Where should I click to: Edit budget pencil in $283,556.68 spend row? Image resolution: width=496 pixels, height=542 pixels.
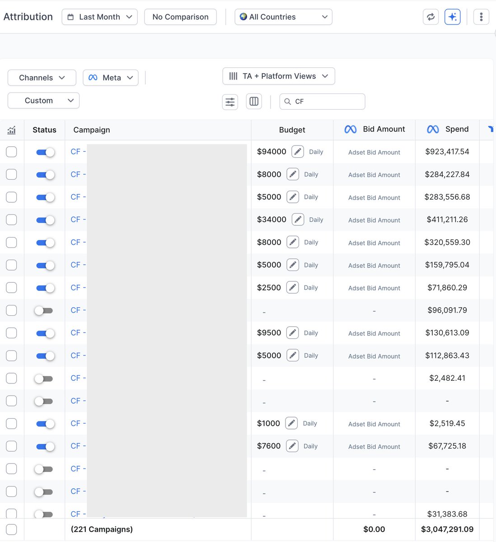coord(292,197)
